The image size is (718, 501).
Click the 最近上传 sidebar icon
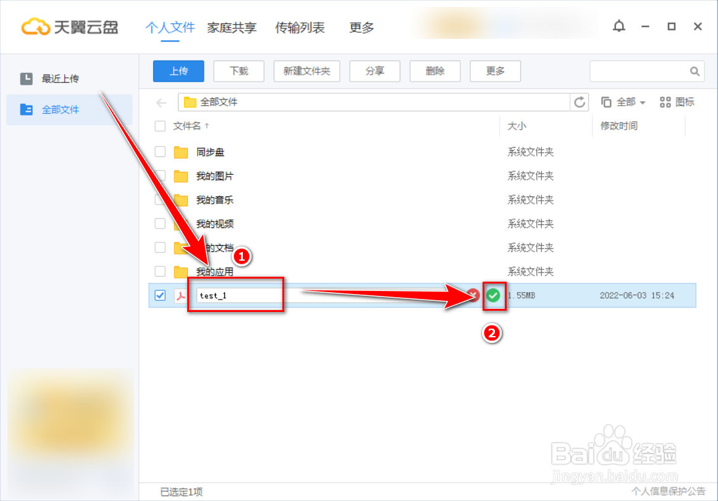coord(26,79)
